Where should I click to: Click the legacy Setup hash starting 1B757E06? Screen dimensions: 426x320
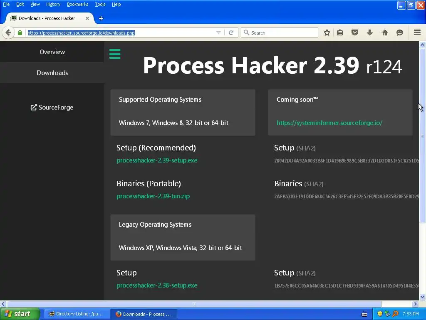[347, 285]
